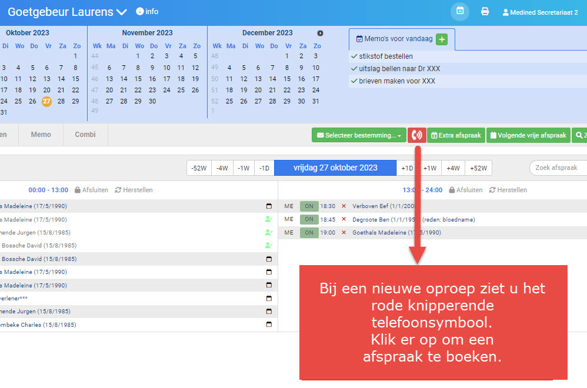Check off the 'stikstof bestellen' memo
This screenshot has width=587, height=388.
(354, 56)
